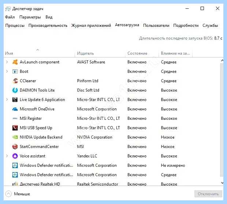This screenshot has height=204, width=227.
Task: Switch to the Производительность tab
Action: tap(48, 26)
